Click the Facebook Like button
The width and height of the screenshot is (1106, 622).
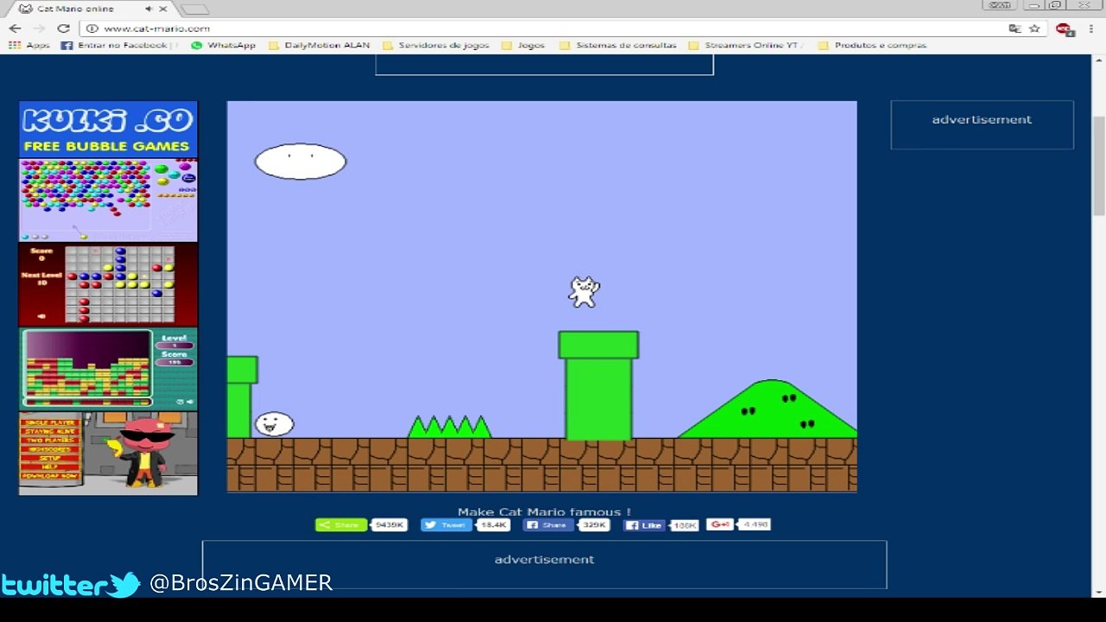(645, 525)
